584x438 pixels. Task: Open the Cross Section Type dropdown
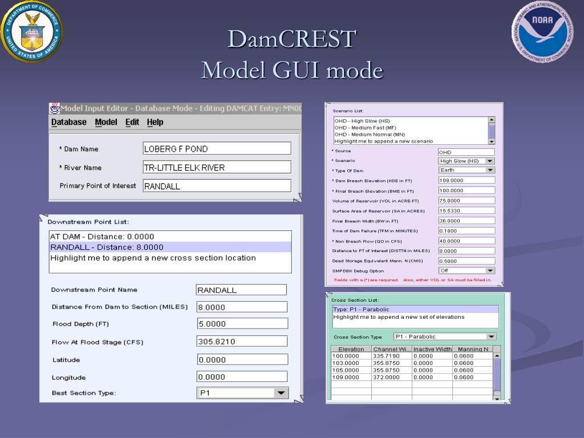point(445,336)
